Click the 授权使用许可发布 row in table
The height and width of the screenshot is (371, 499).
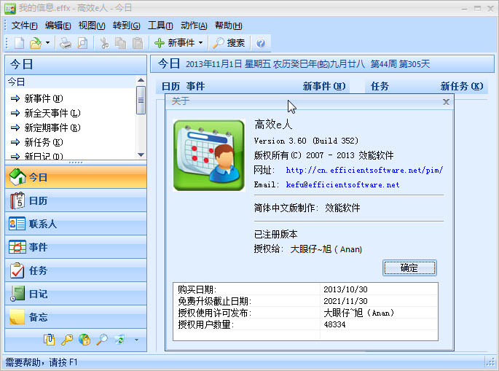305,313
